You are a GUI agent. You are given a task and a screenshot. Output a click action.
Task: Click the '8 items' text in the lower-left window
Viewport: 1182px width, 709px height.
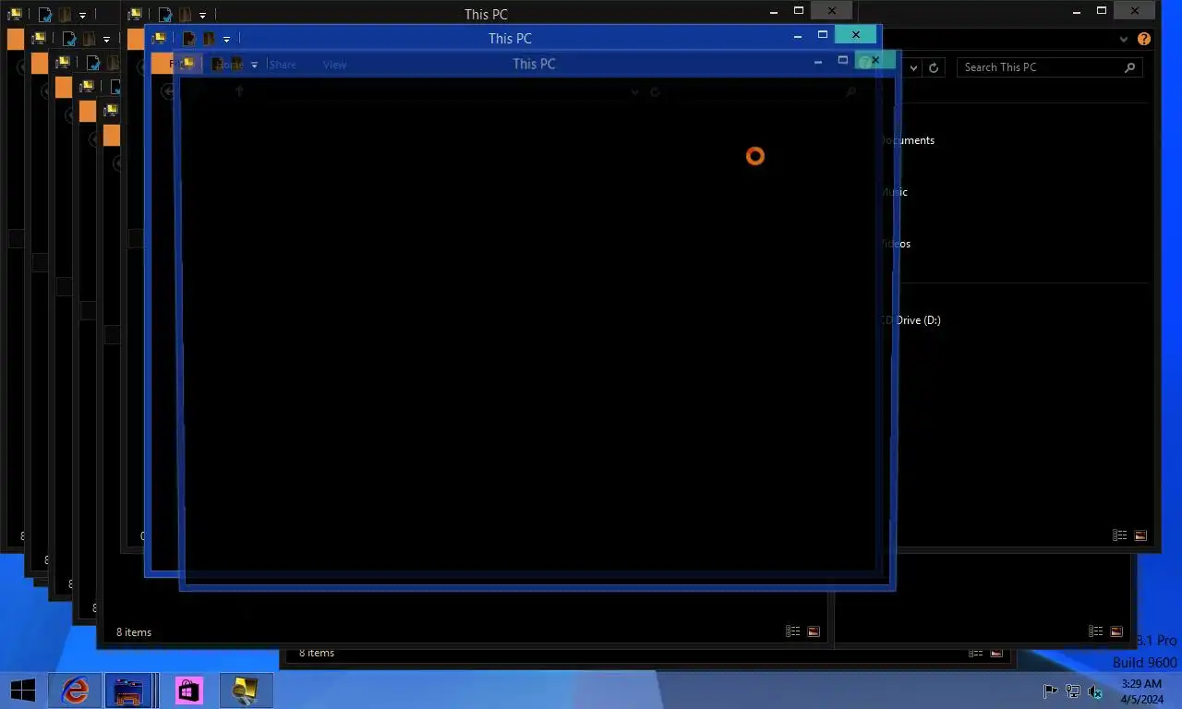(134, 632)
